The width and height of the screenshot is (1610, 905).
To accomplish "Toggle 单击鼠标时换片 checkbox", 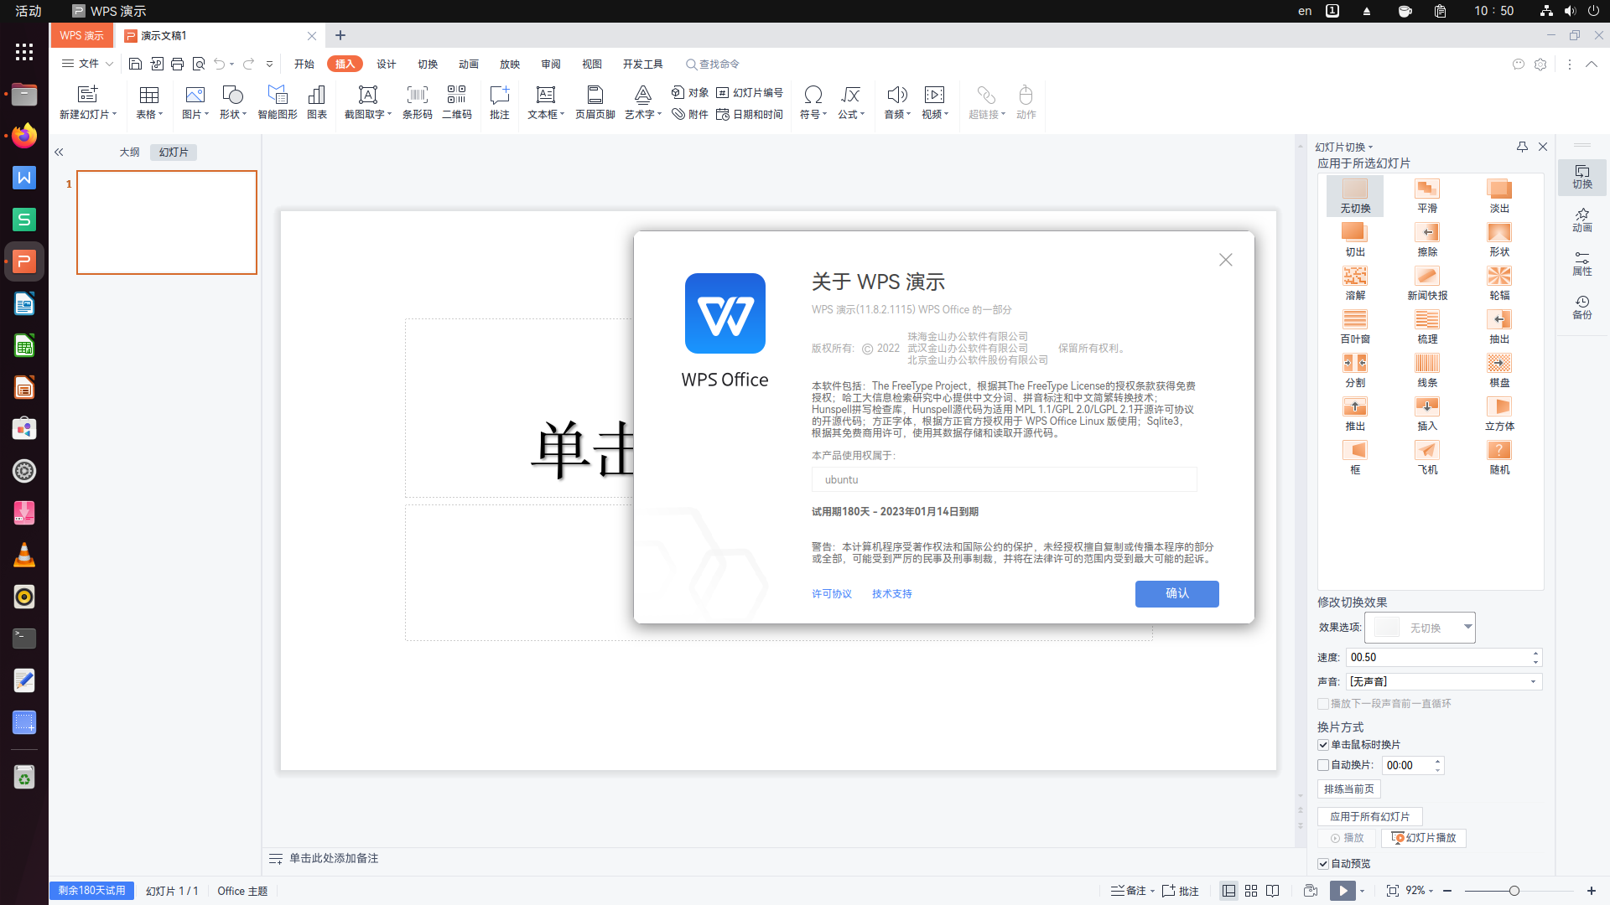I will tap(1323, 745).
